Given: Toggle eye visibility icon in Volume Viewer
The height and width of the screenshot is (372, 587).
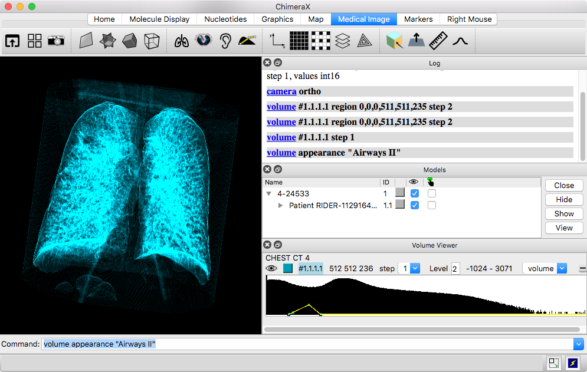Looking at the screenshot, I should 271,268.
